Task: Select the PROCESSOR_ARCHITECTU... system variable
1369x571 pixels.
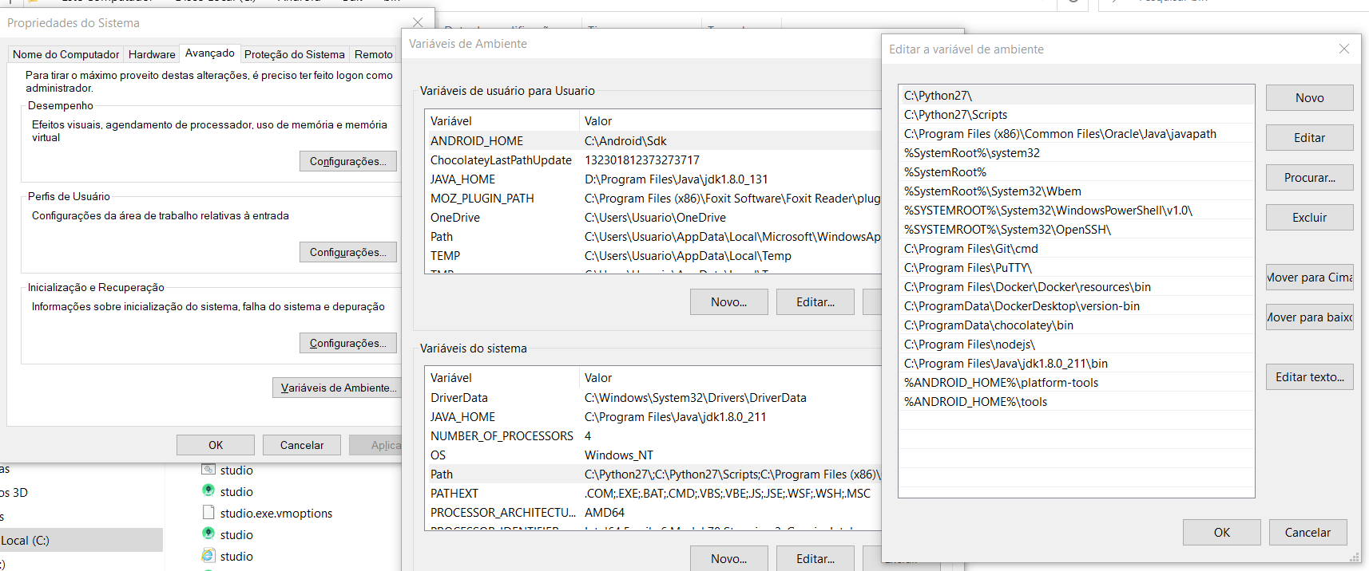Action: (653, 513)
